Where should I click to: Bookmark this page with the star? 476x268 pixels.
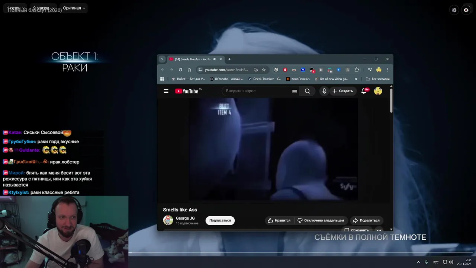(x=264, y=70)
